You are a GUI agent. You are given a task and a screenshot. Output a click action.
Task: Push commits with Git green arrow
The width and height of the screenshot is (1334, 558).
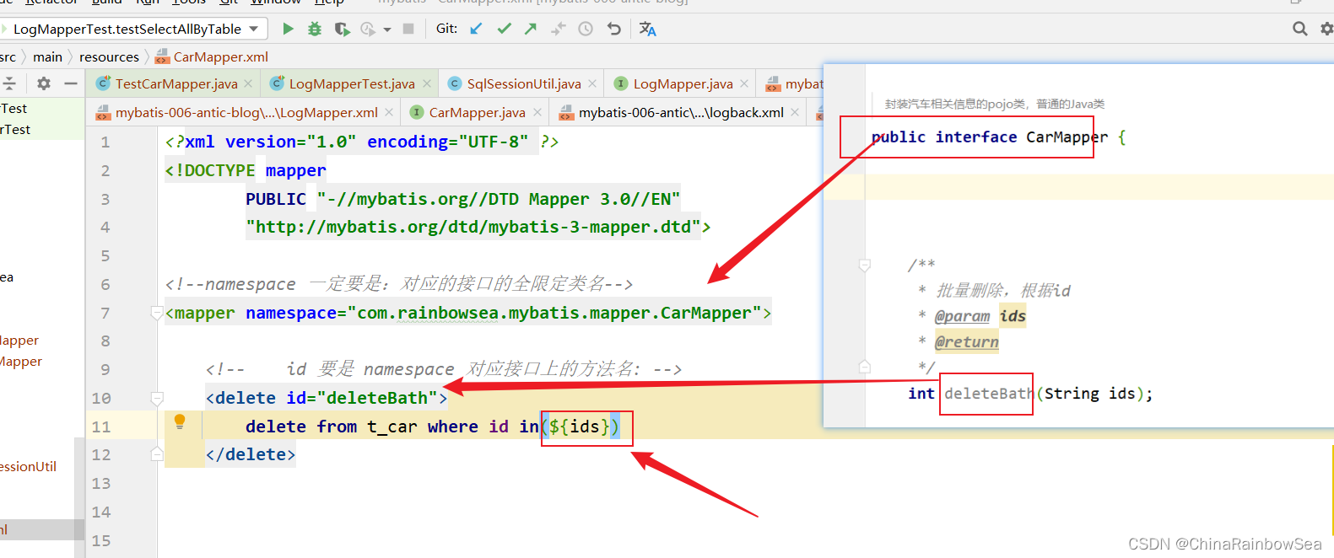click(x=531, y=29)
